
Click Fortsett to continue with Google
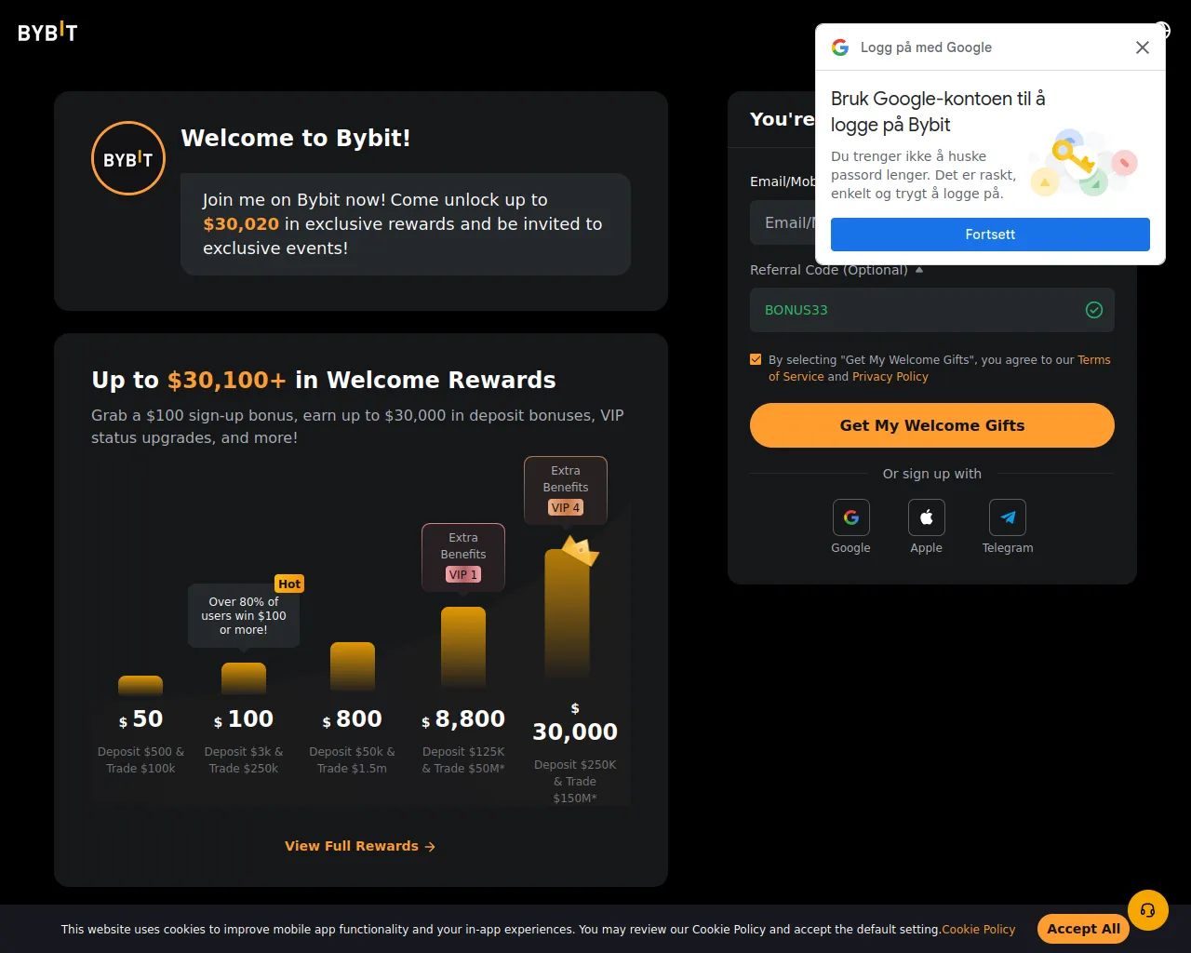pyautogui.click(x=990, y=235)
